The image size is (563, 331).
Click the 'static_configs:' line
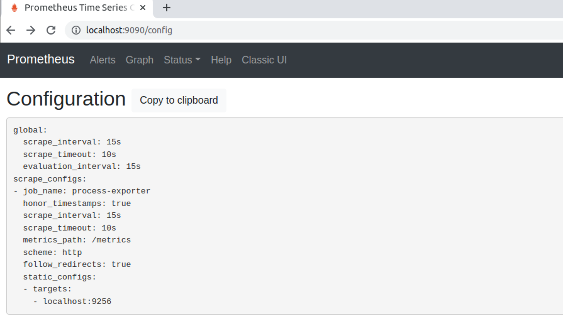59,277
